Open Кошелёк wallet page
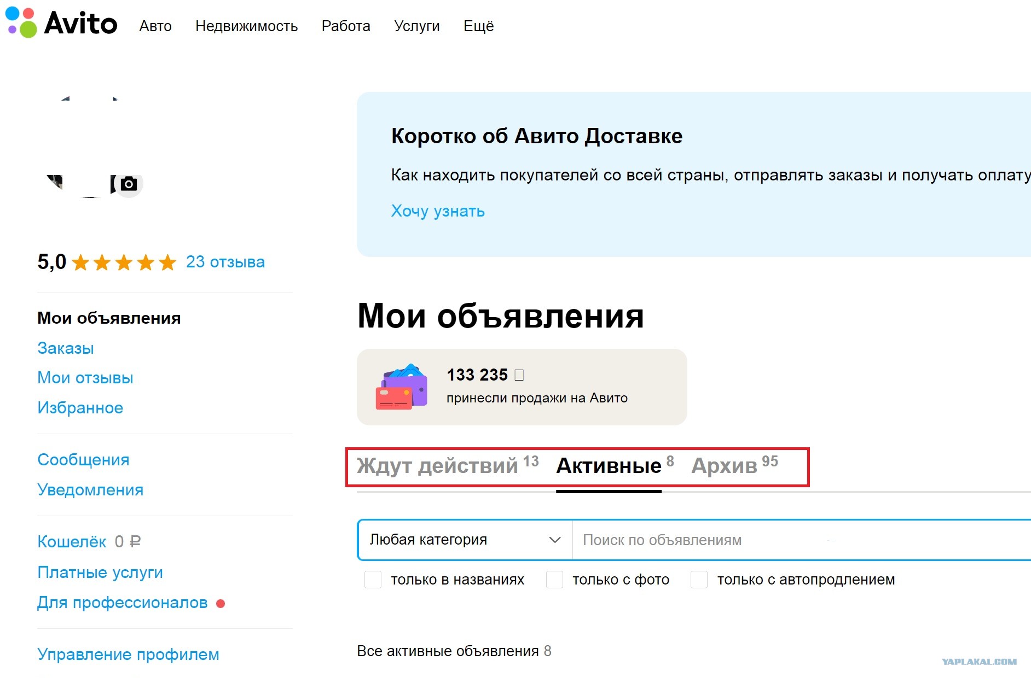The image size is (1031, 678). [x=72, y=542]
